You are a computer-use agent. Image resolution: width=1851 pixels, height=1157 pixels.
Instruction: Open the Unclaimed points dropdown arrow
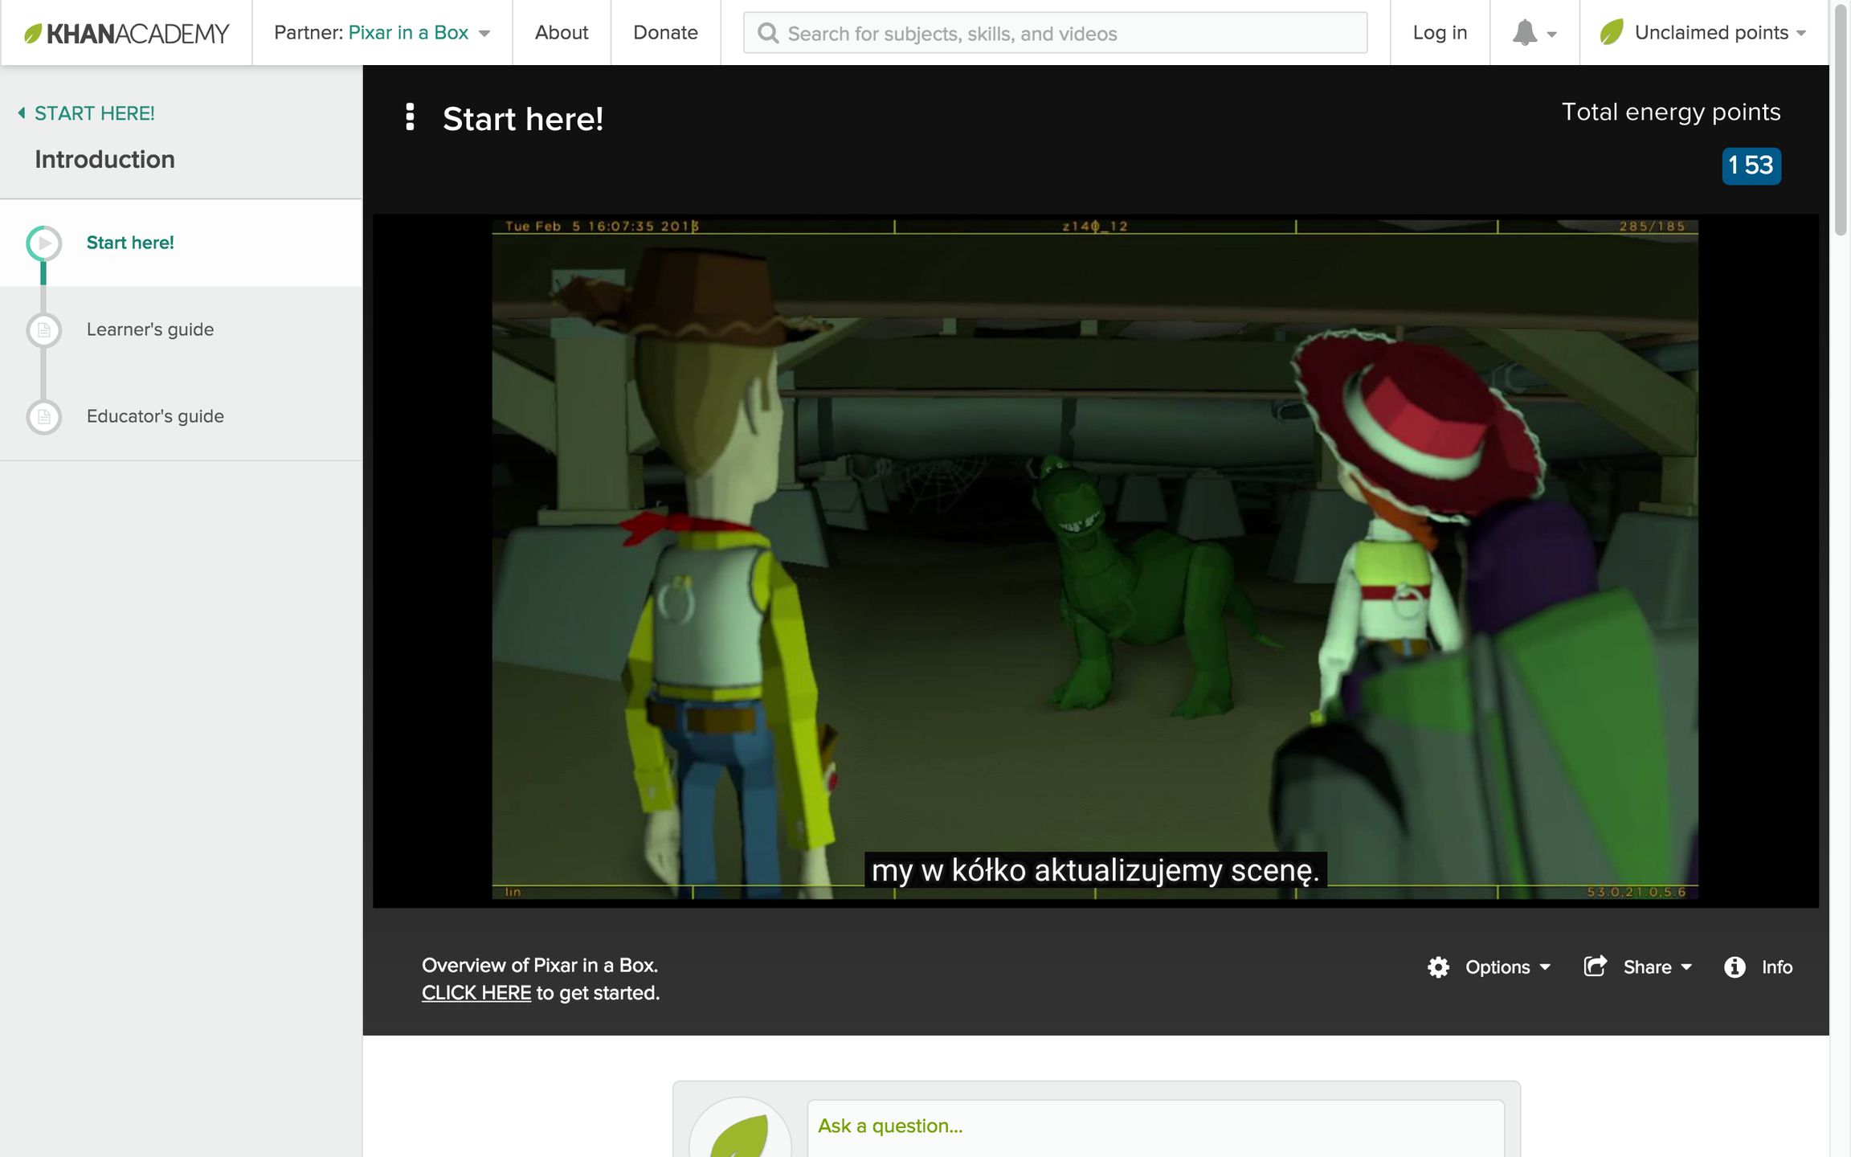[1801, 34]
